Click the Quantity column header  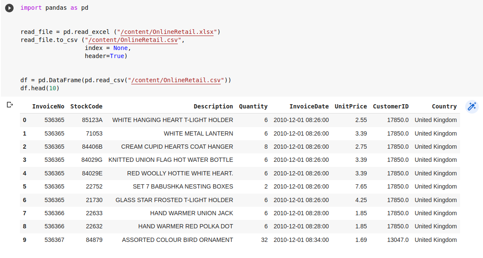click(x=253, y=107)
